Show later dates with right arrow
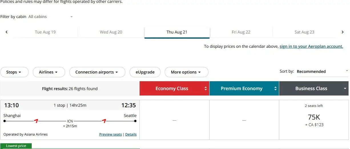Image resolution: width=350 pixels, height=149 pixels. coord(343,32)
